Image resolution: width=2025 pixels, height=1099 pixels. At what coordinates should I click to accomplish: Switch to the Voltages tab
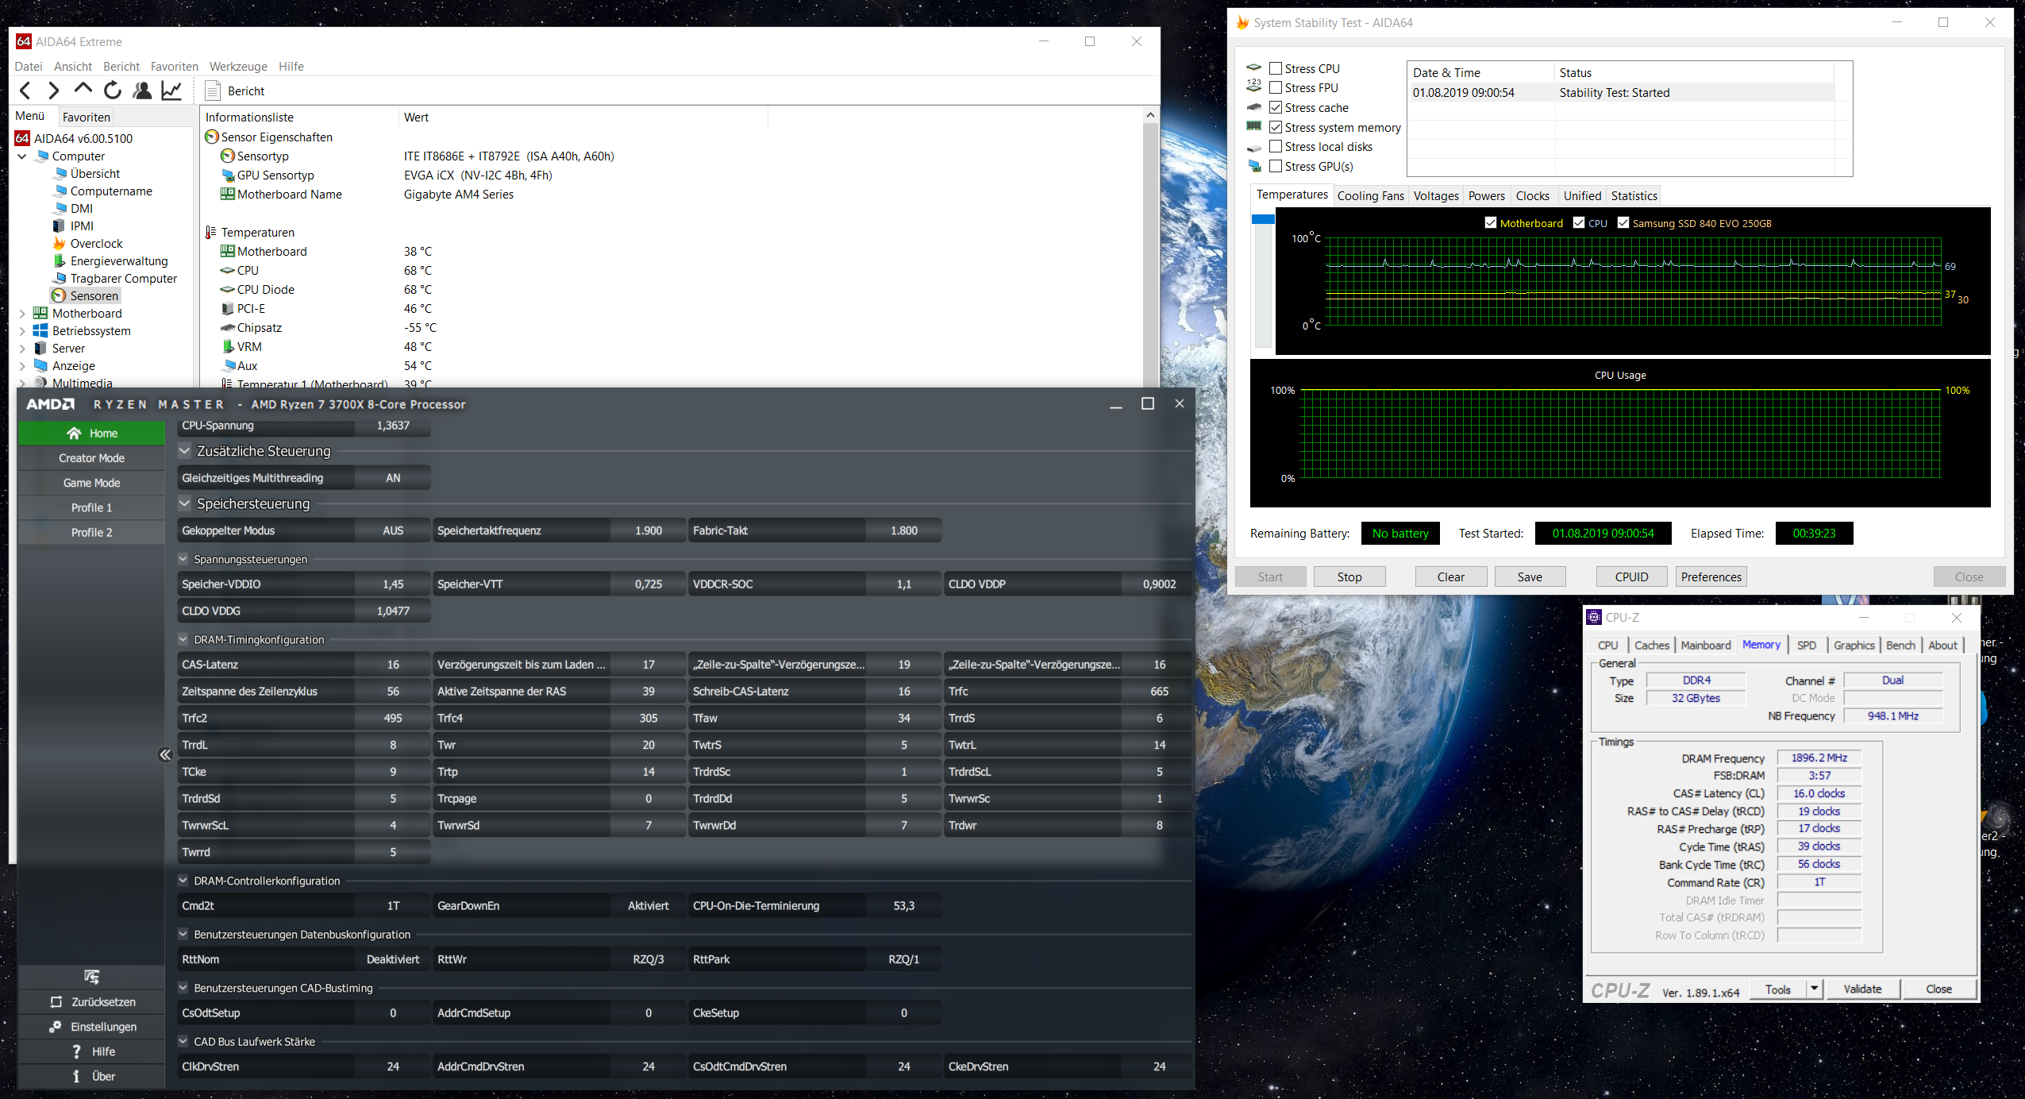1435,196
